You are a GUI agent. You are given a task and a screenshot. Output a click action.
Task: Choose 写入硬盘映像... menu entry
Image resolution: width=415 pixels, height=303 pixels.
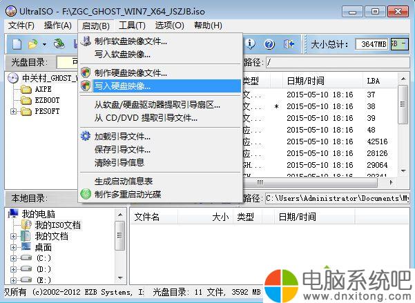[x=161, y=86]
